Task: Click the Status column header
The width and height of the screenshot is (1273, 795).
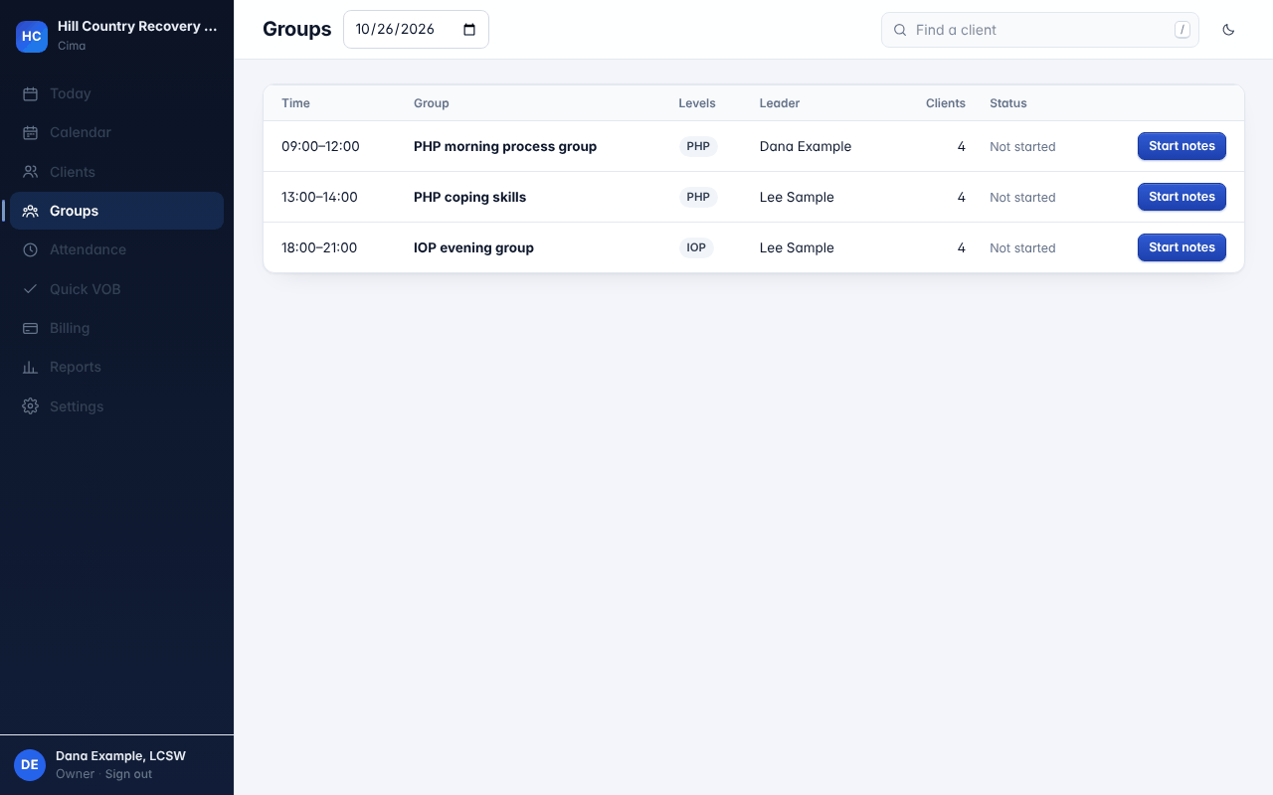Action: click(1008, 103)
